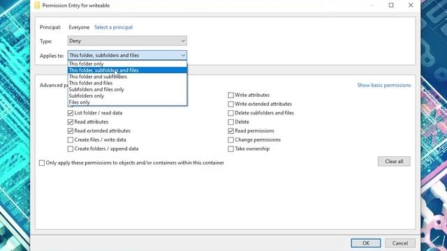Click the Clear all button
This screenshot has height=251, width=447.
(394, 161)
